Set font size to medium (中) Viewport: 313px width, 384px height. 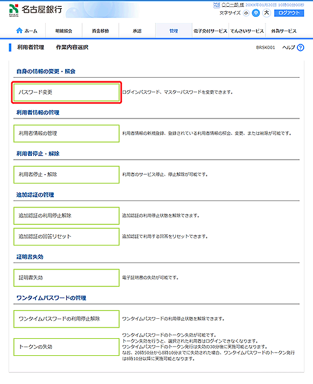click(x=256, y=13)
